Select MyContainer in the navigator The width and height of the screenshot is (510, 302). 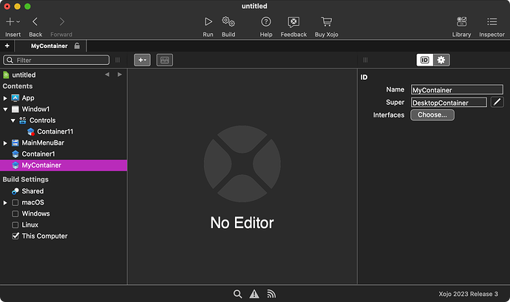tap(64, 165)
